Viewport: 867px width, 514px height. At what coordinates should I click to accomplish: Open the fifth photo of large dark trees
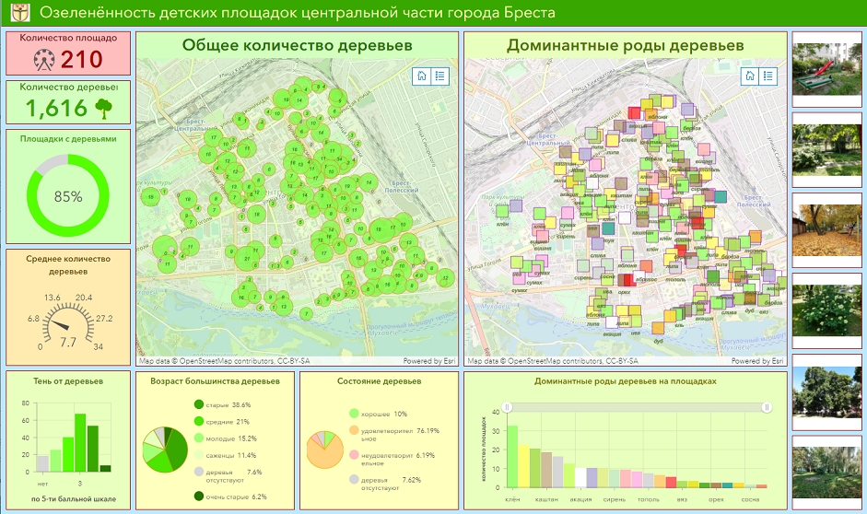826,391
